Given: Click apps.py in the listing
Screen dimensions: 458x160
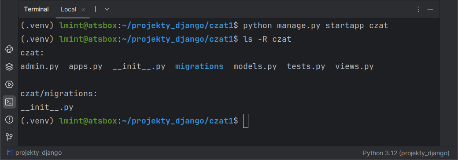Looking at the screenshot, I should tap(85, 67).
